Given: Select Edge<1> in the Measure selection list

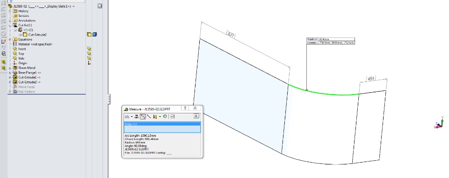Looking at the screenshot, I should point(162,124).
